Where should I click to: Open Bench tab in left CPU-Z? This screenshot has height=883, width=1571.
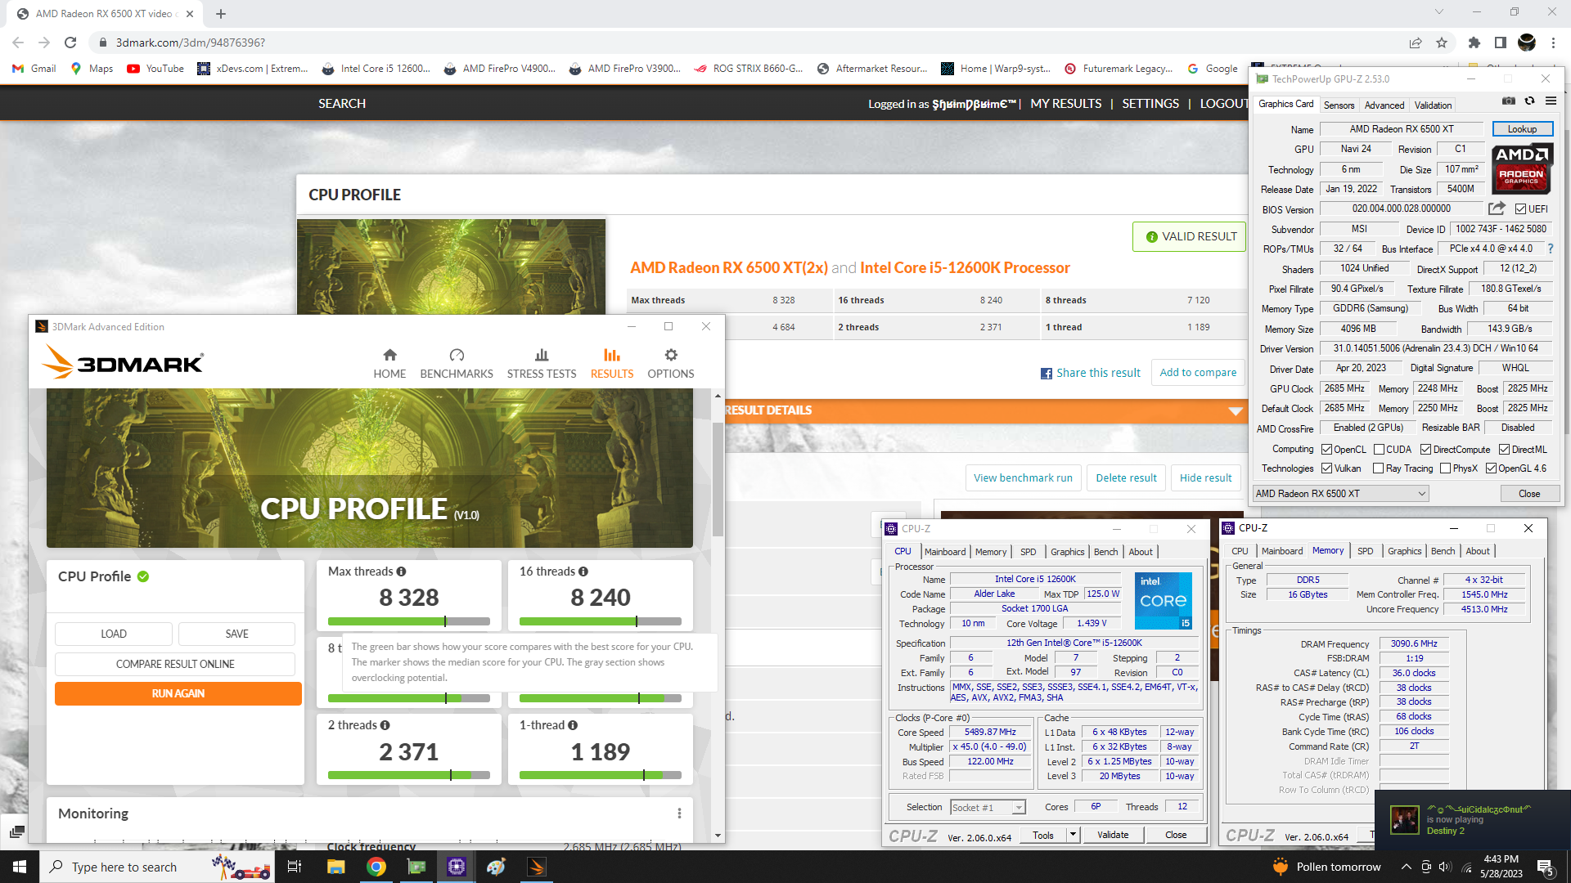(x=1105, y=552)
